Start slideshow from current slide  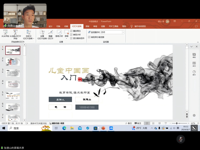[15, 33]
